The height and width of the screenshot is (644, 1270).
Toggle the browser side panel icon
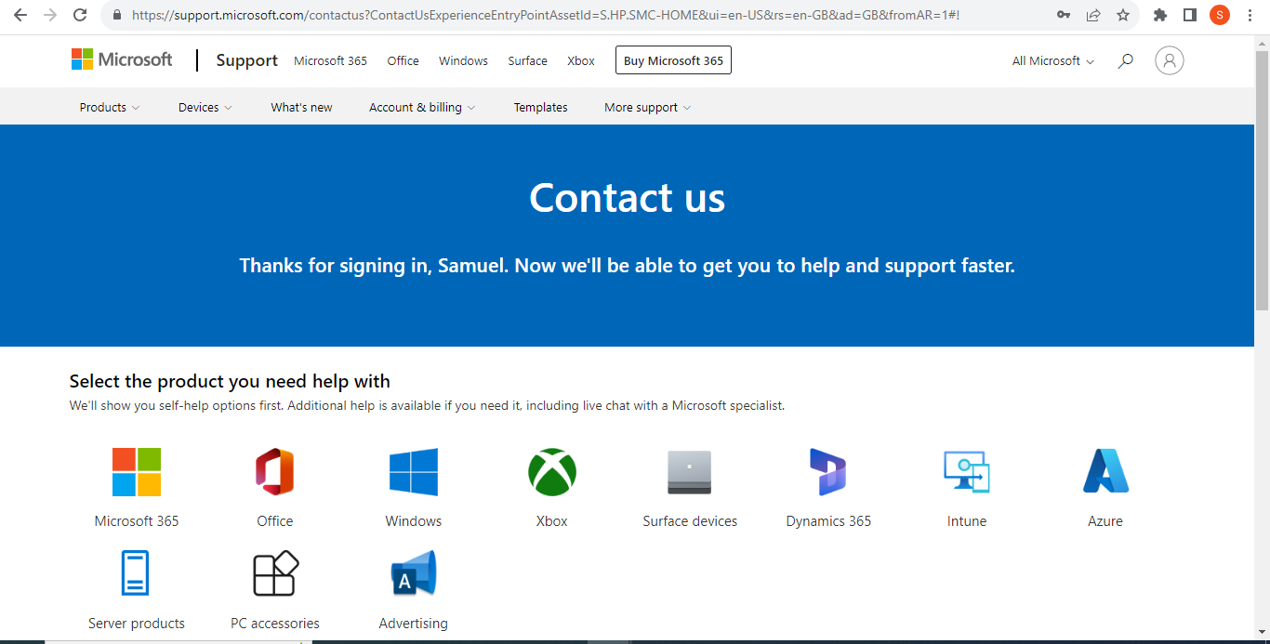pos(1189,15)
